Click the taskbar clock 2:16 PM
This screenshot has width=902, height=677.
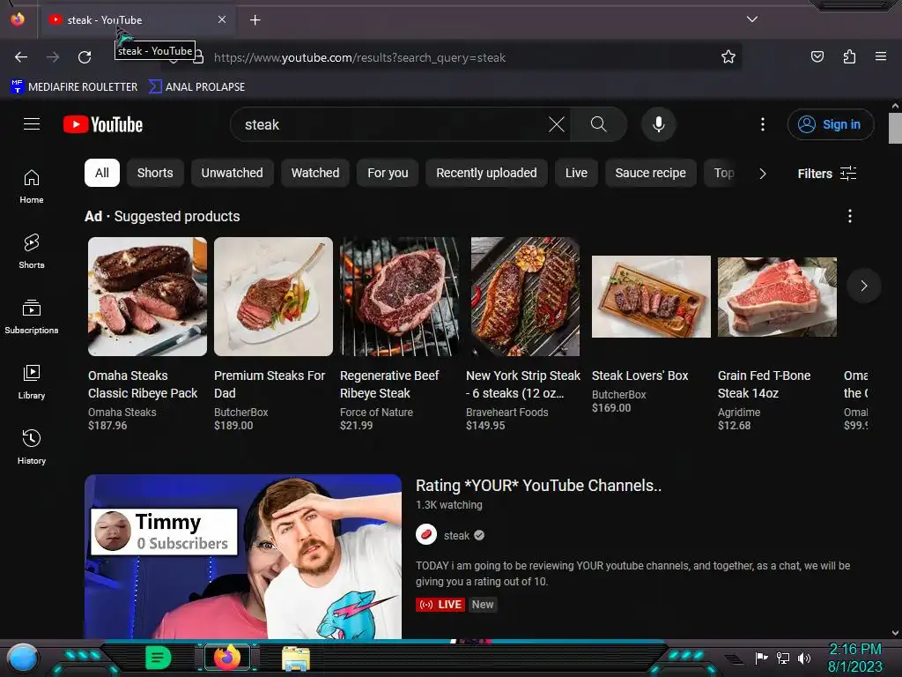click(x=854, y=650)
